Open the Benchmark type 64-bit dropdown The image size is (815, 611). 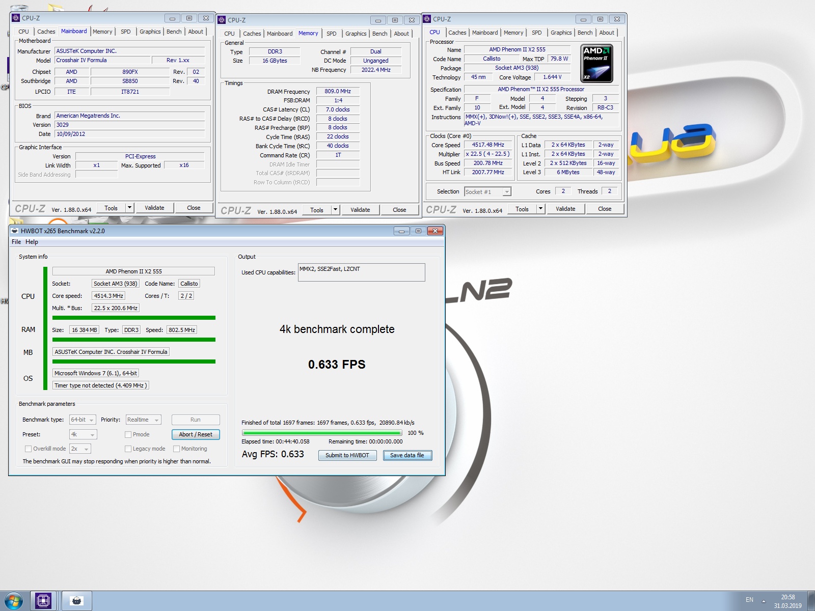point(83,420)
